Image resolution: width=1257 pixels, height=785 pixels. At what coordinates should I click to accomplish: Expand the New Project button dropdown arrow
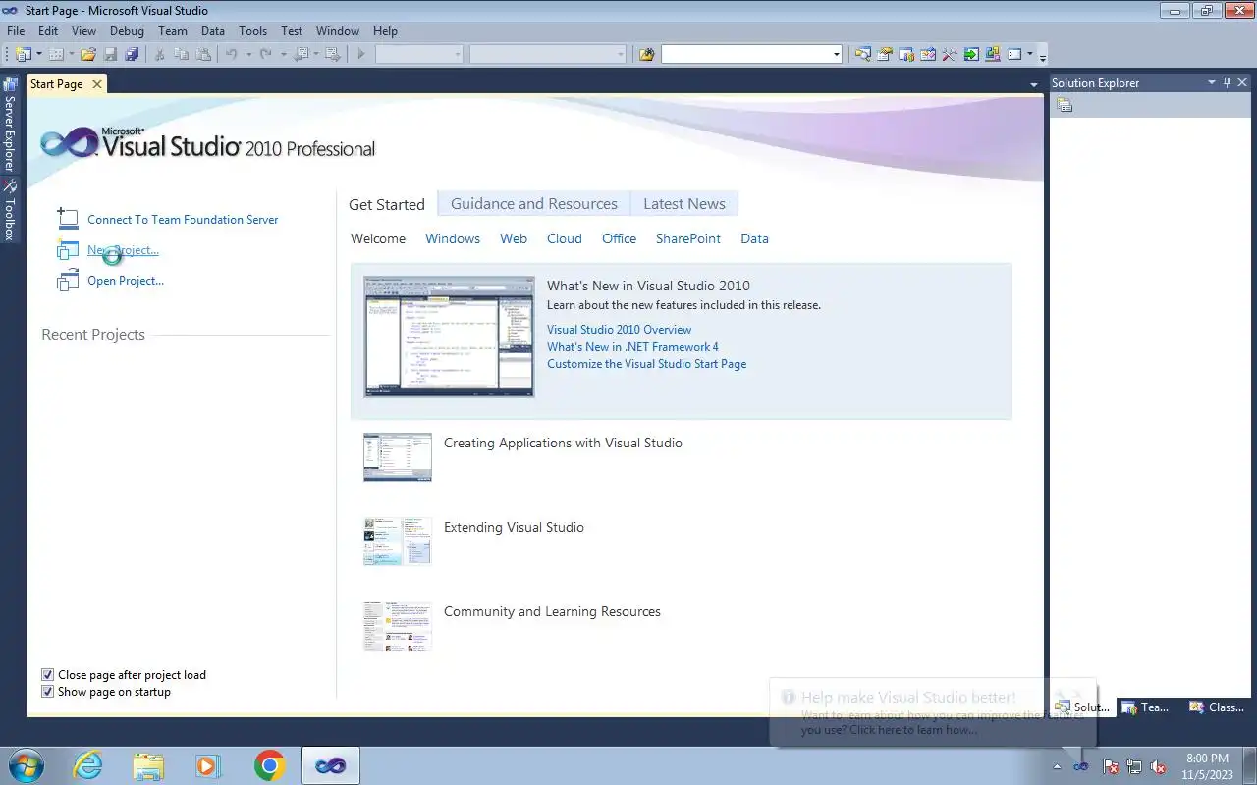pyautogui.click(x=39, y=54)
